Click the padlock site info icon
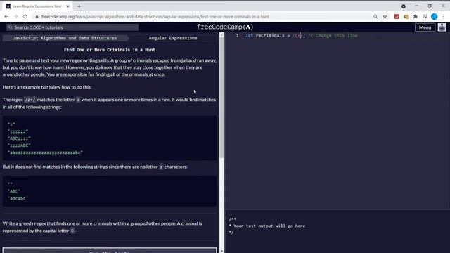Screen dimensions: 450x253 coord(37,17)
